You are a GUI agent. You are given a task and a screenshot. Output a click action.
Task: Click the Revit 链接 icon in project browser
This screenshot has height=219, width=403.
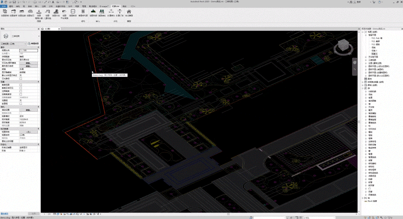coord(366,201)
